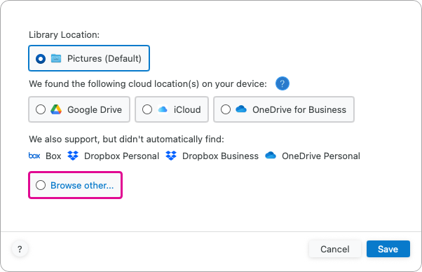422x272 pixels.
Task: Click the 'We also support' text line
Action: coord(126,140)
